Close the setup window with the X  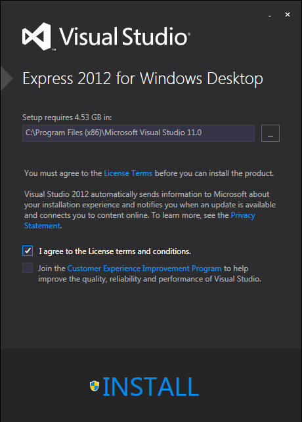tap(288, 14)
